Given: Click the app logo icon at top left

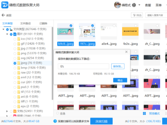Looking at the screenshot, I should 5,5.
